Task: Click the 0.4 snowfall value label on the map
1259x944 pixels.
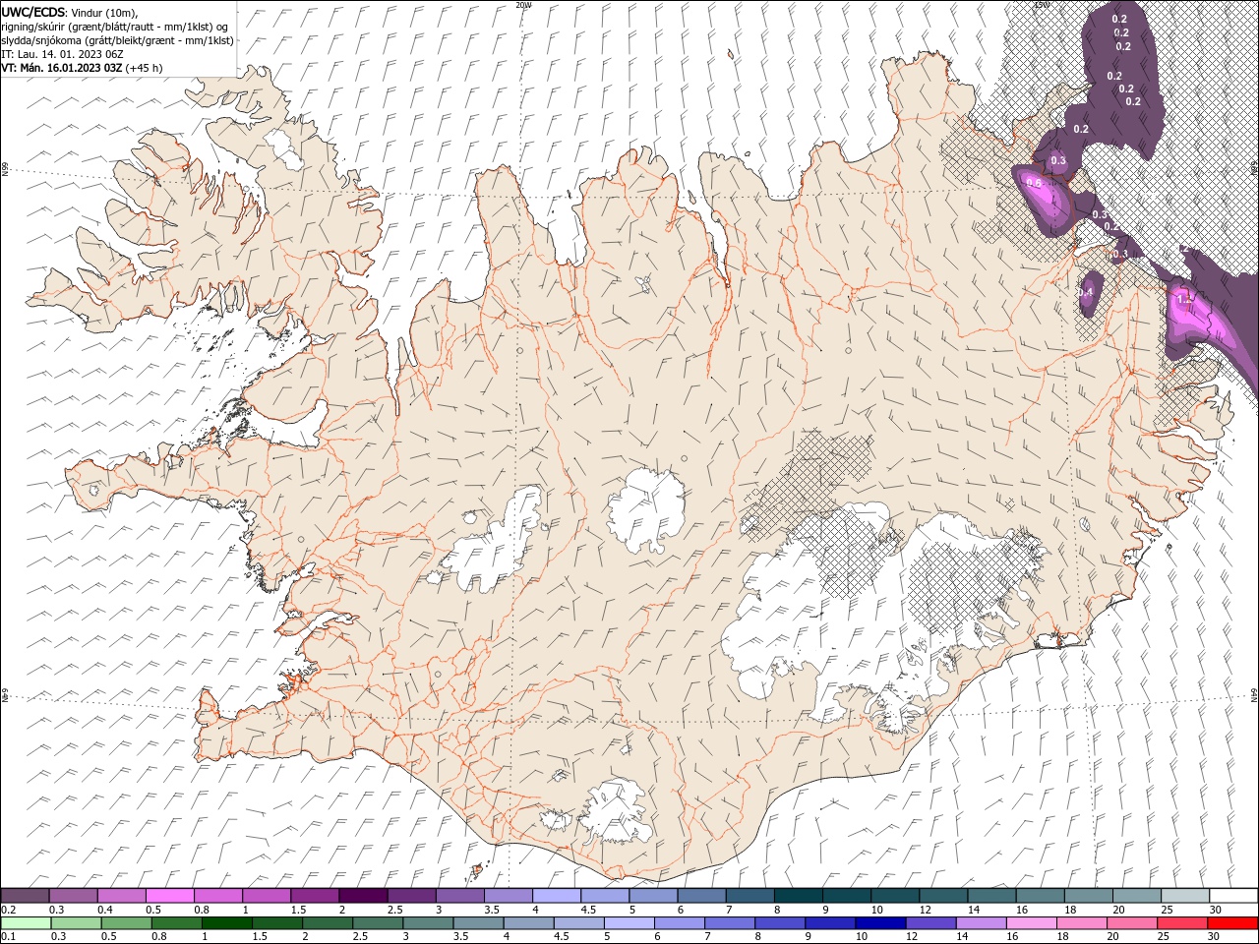Action: (1086, 292)
